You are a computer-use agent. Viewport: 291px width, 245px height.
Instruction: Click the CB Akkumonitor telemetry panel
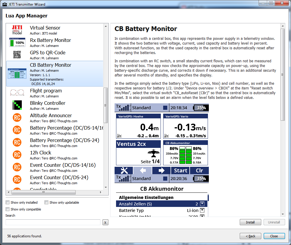pyautogui.click(x=185, y=153)
